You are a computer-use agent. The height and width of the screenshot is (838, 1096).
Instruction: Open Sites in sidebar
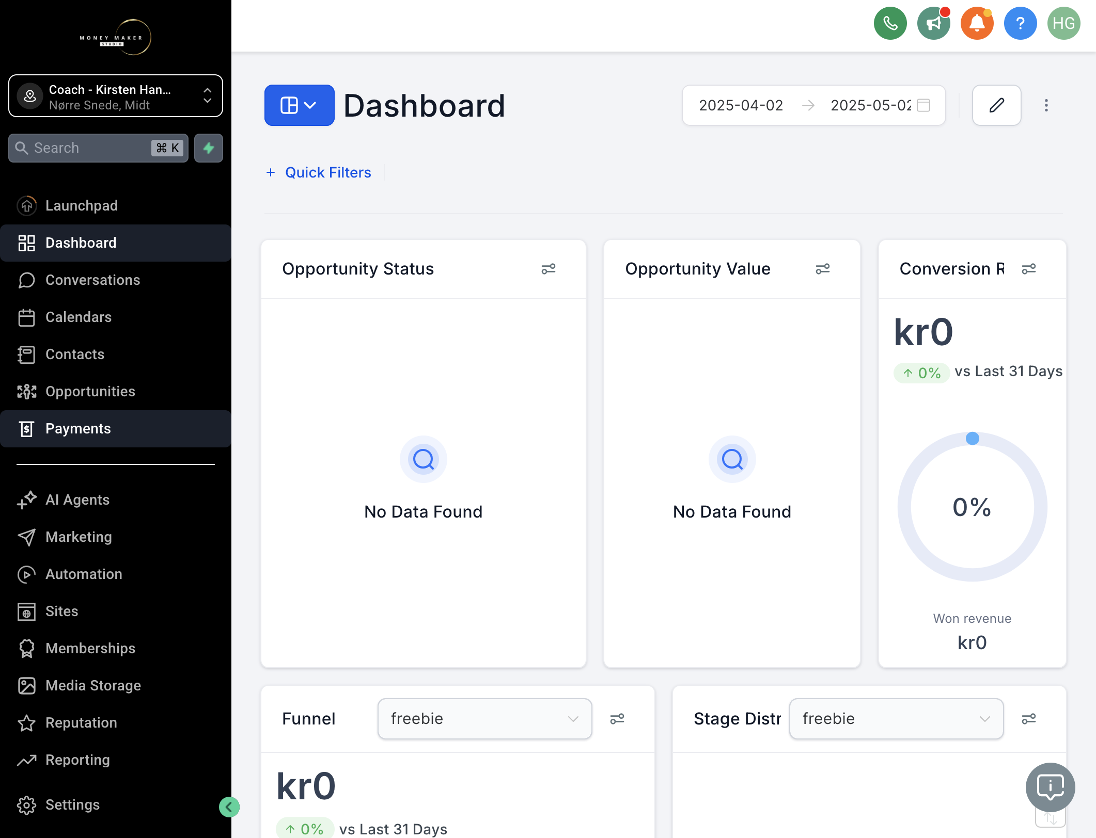click(116, 611)
